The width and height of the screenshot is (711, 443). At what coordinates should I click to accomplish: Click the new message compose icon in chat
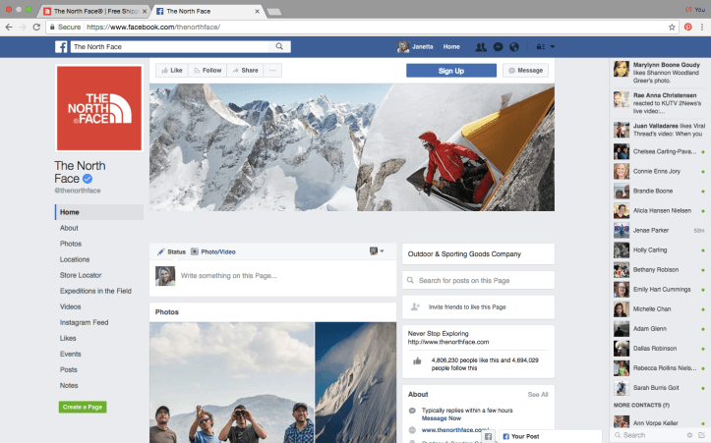701,434
